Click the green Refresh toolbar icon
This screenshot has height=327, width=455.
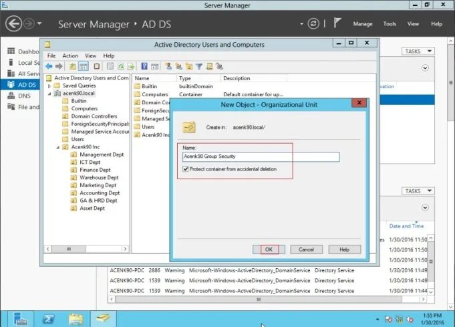tap(121, 66)
